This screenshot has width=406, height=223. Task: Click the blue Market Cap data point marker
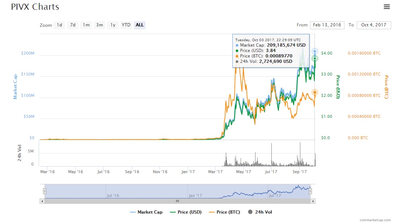tap(315, 51)
